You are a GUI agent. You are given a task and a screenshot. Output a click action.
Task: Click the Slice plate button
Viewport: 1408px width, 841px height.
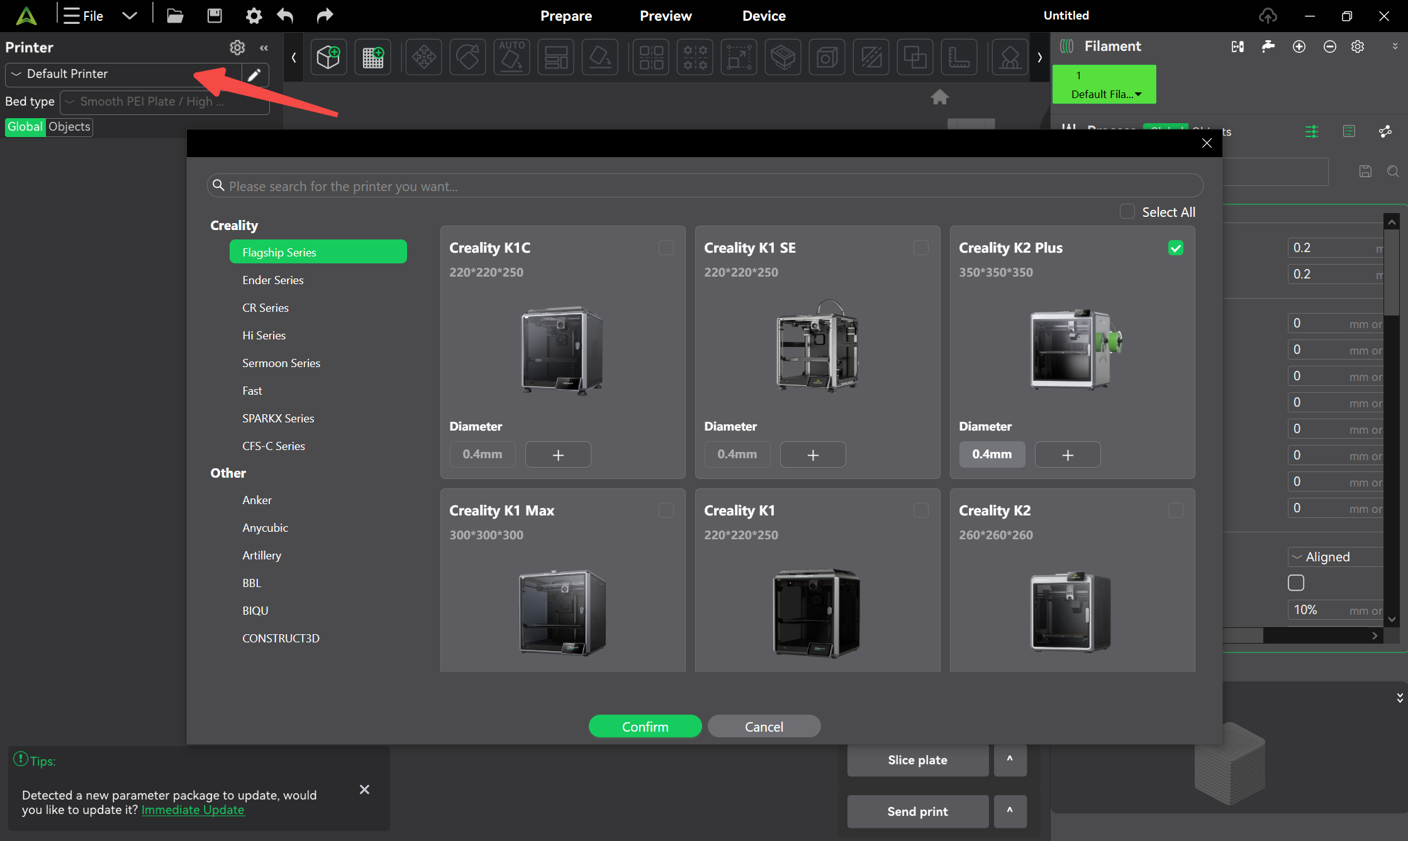pyautogui.click(x=917, y=759)
